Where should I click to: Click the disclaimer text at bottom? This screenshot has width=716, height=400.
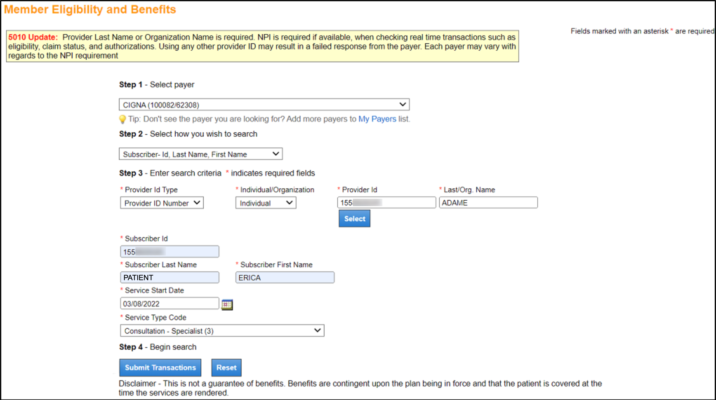360,388
